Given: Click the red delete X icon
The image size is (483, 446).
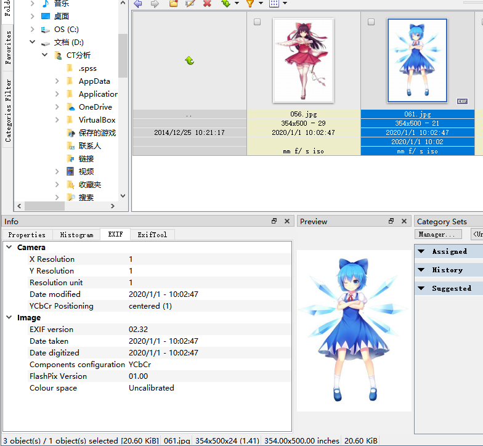Looking at the screenshot, I should pyautogui.click(x=207, y=4).
